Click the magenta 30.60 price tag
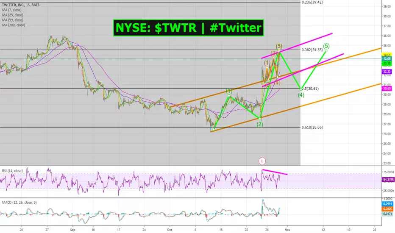This screenshot has height=233, width=395. tap(387, 89)
